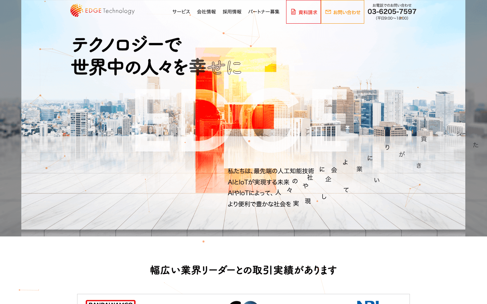Image resolution: width=487 pixels, height=304 pixels.
Task: Click the envelope icon beside お問い合わせ
Action: click(x=328, y=12)
